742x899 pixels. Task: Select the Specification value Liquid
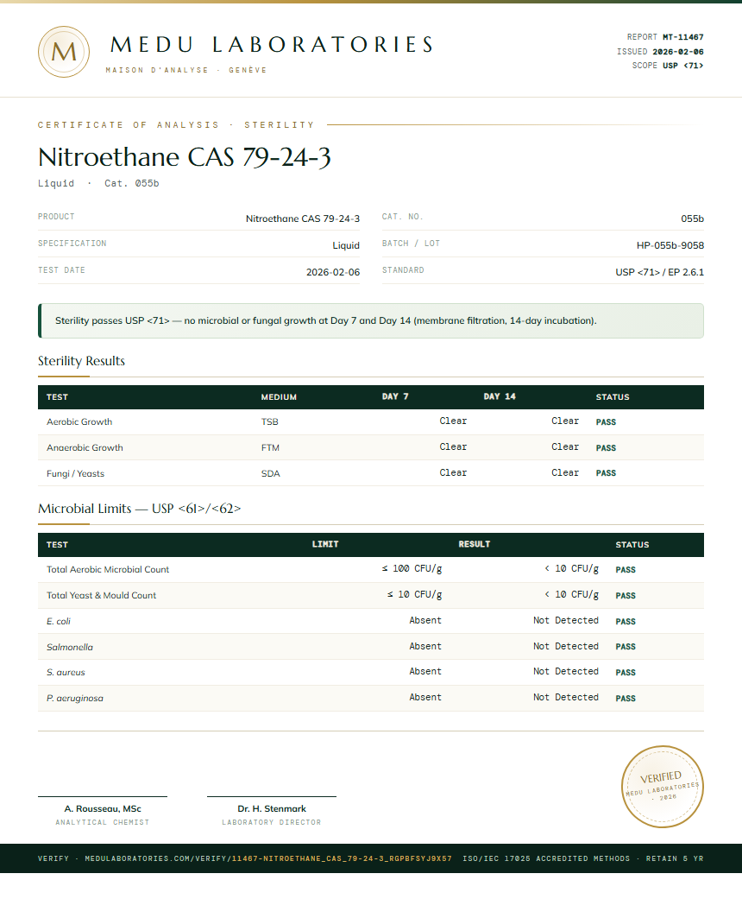click(x=346, y=245)
